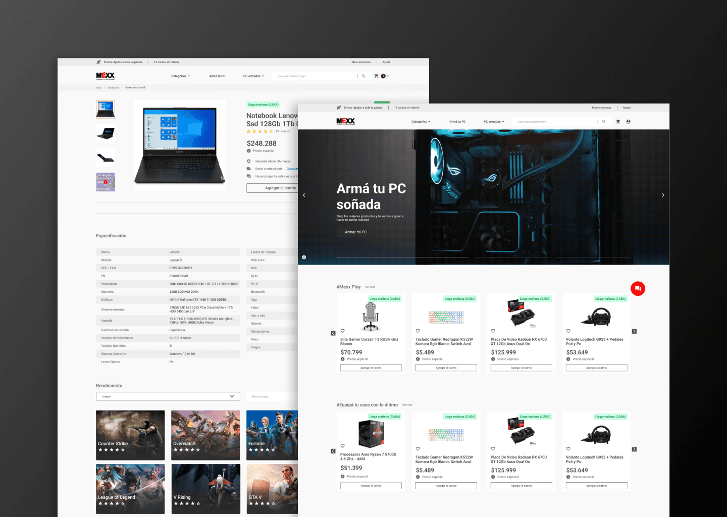The width and height of the screenshot is (727, 517).
Task: Favorite the Volante Logitech G923 in Mexx Play row
Action: coord(568,331)
